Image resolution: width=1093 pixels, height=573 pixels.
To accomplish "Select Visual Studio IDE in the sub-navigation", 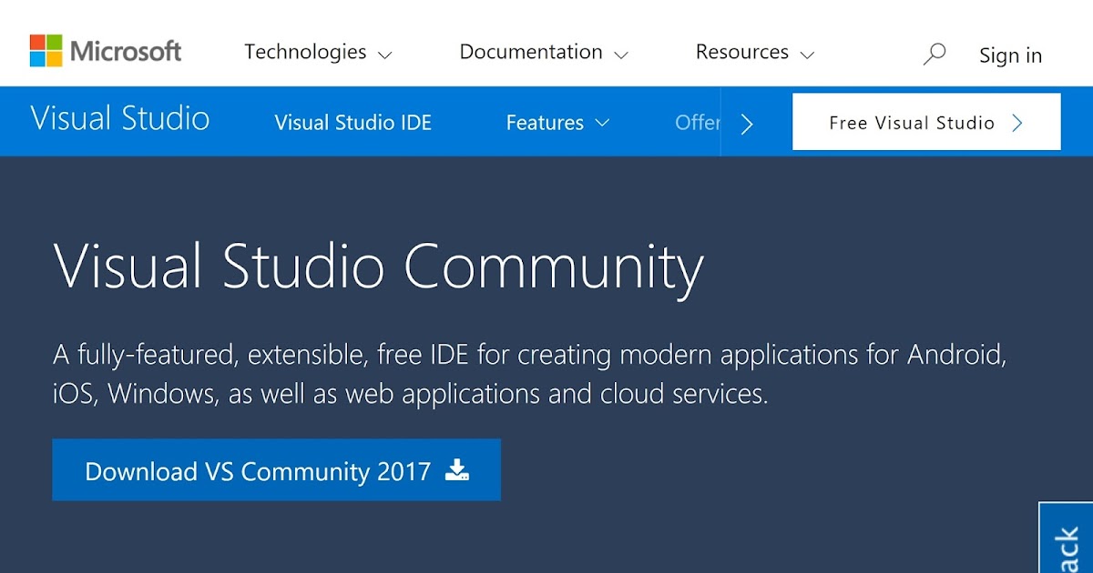I will (352, 122).
